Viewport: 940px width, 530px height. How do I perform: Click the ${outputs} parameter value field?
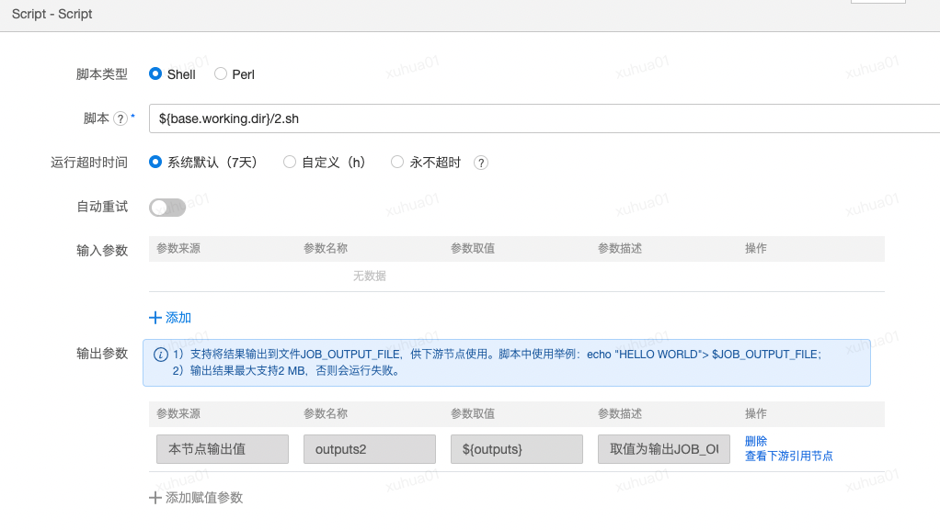[516, 449]
